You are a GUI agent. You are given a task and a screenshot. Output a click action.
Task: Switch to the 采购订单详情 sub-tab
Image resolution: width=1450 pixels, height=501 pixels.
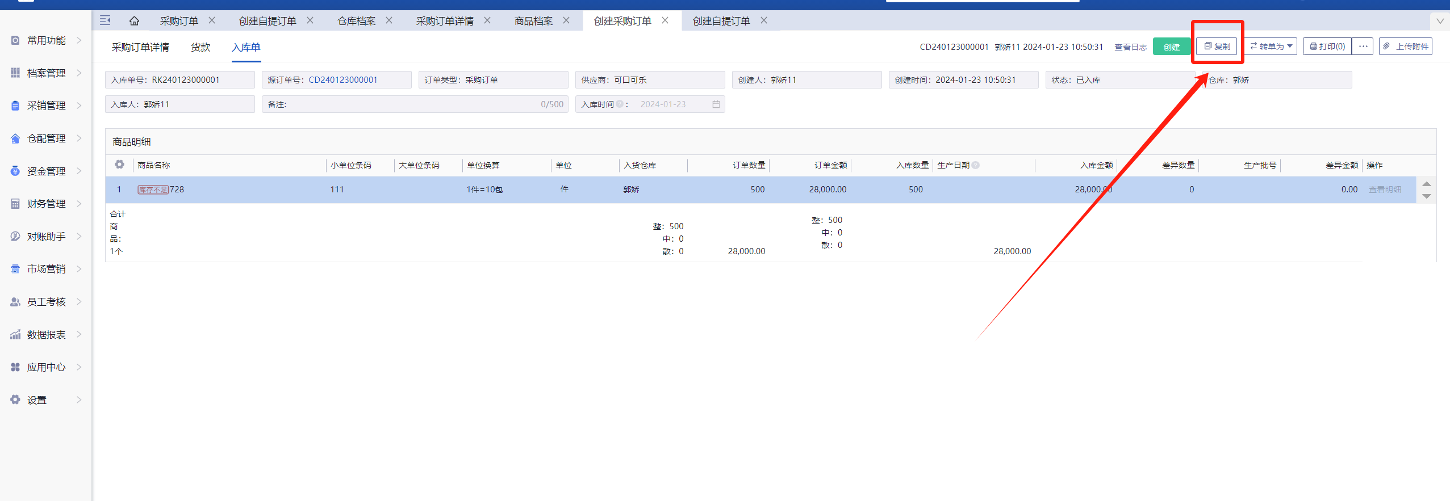click(140, 47)
